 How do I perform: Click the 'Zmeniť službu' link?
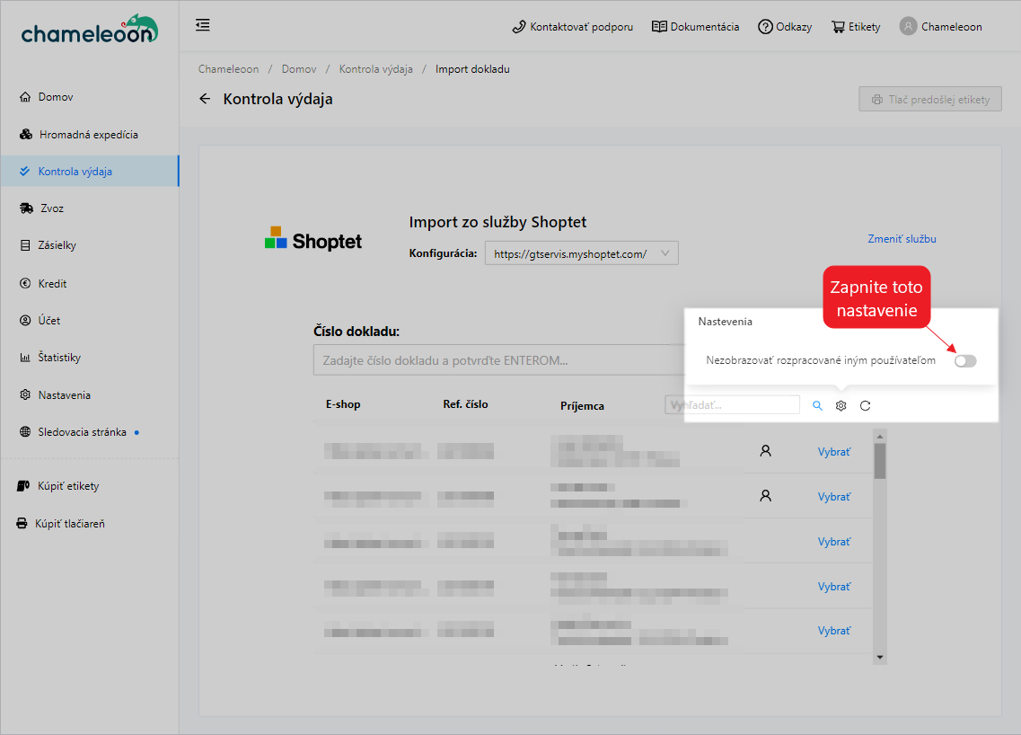[x=902, y=239]
